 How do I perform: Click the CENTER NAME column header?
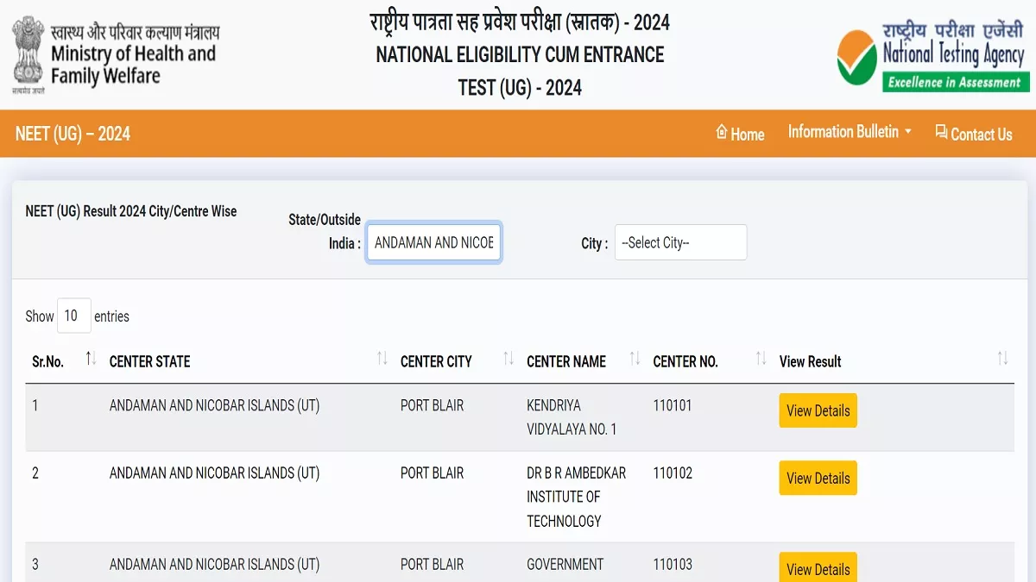566,361
